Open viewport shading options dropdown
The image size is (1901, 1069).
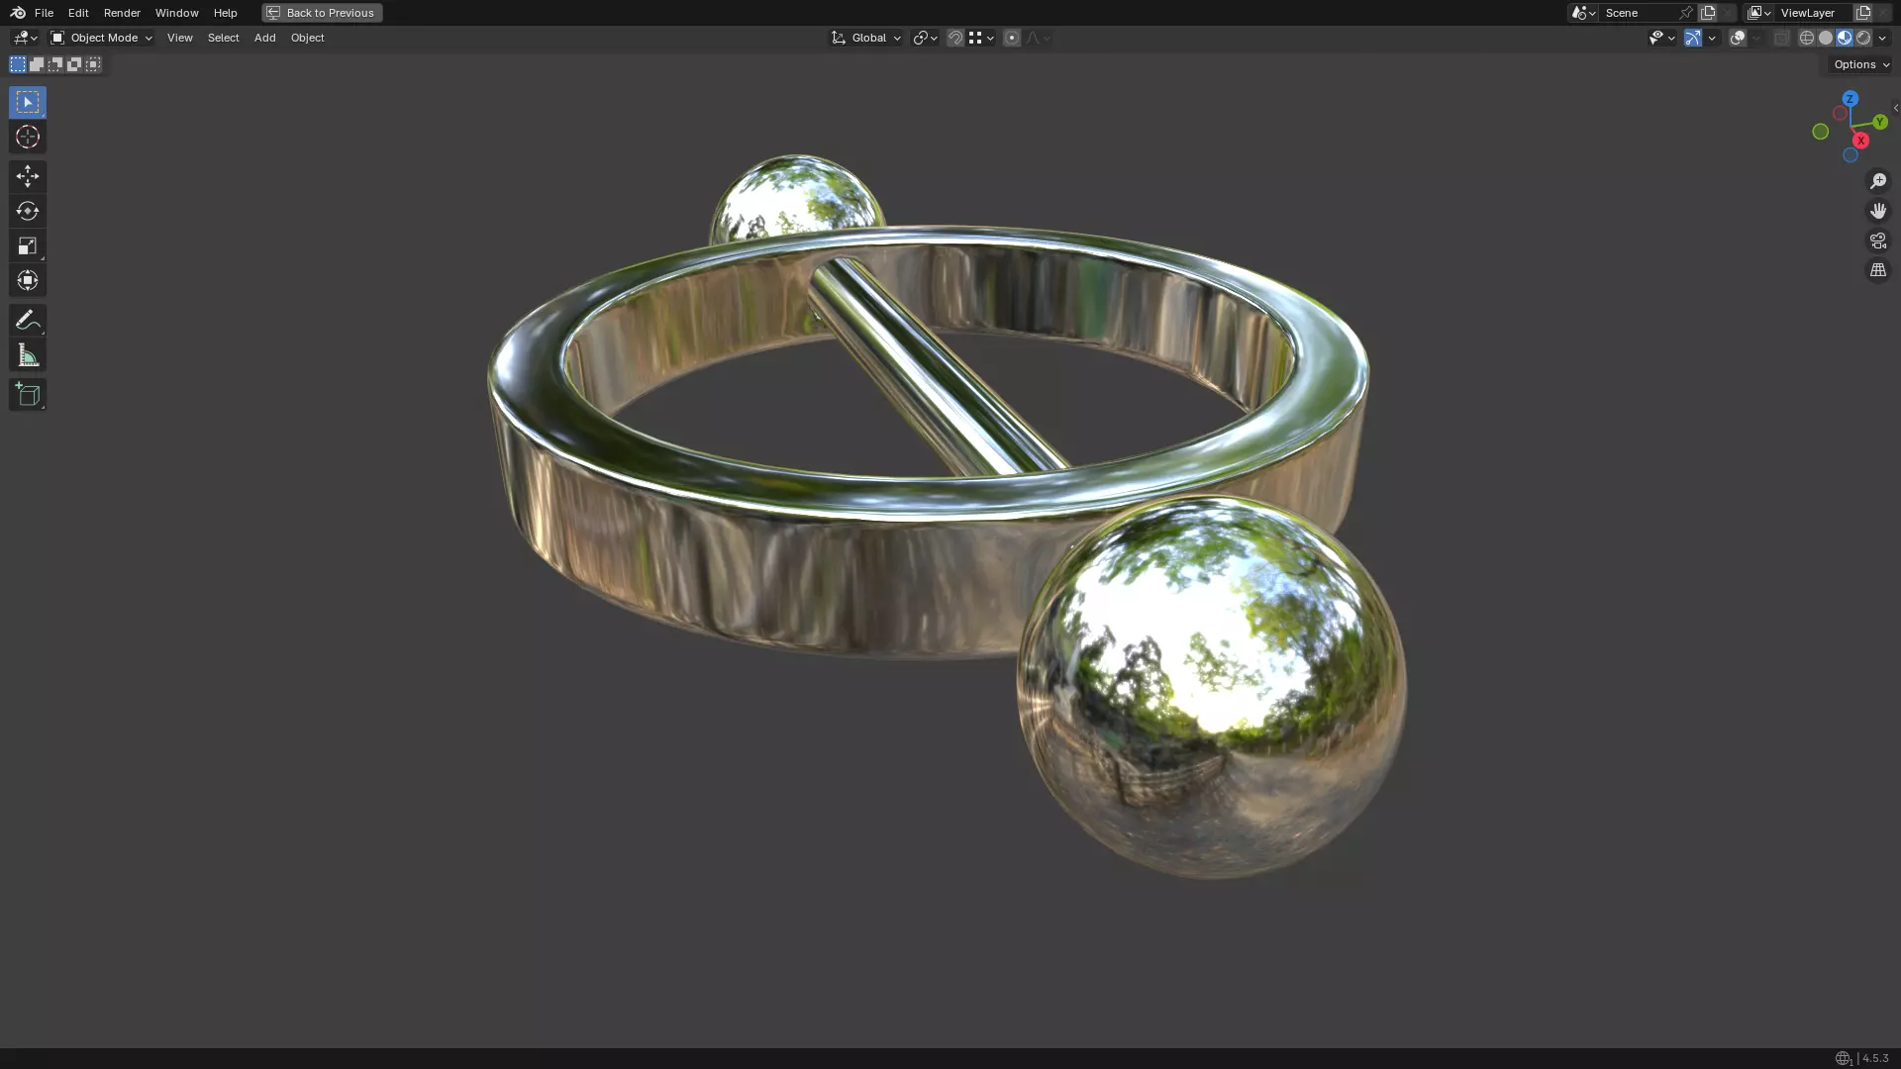pos(1882,38)
